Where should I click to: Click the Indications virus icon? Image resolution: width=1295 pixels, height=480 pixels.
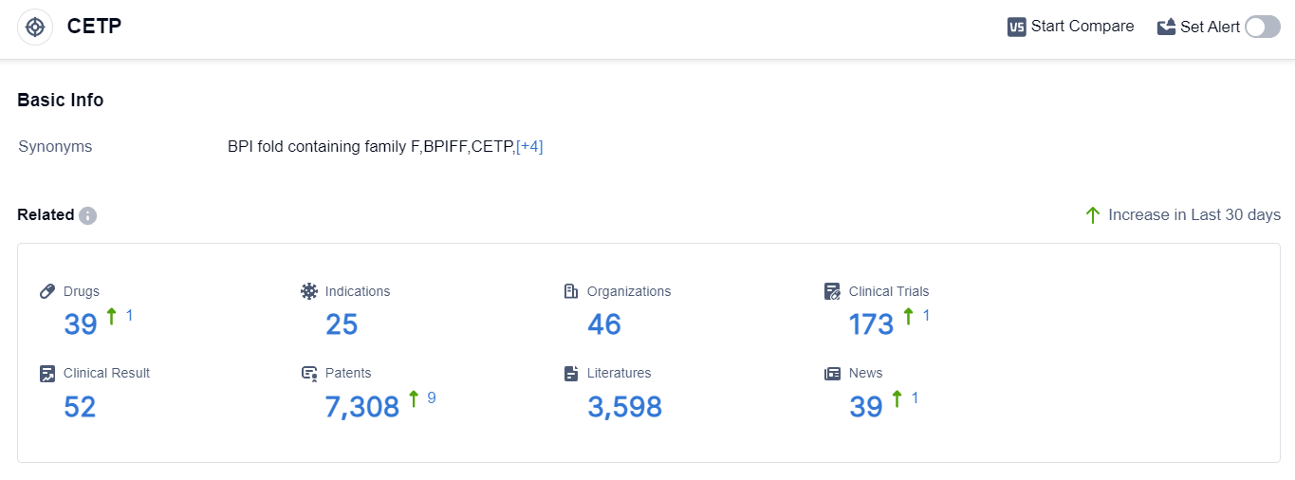[309, 291]
